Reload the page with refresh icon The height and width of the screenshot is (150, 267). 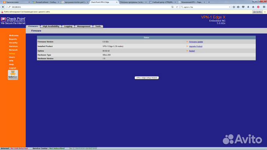[x=177, y=7]
